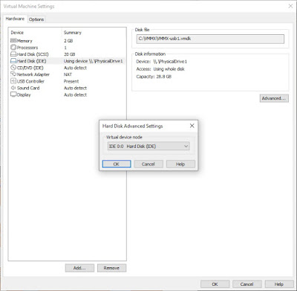This screenshot has height=291, width=297.
Task: Click the Disk file path field
Action: coord(210,39)
